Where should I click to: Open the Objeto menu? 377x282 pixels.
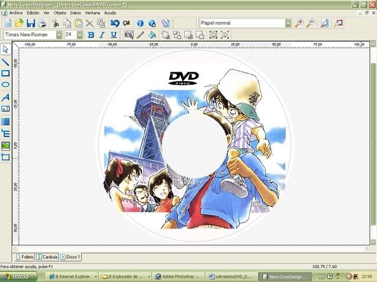[x=60, y=12]
